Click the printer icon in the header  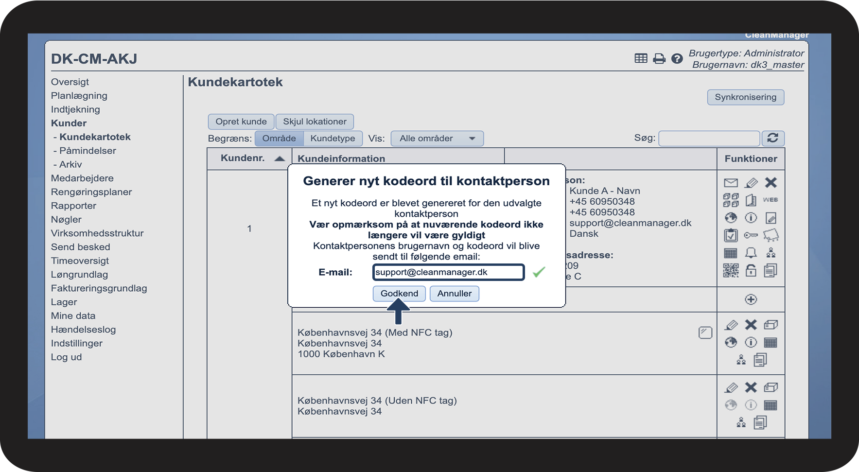tap(659, 59)
